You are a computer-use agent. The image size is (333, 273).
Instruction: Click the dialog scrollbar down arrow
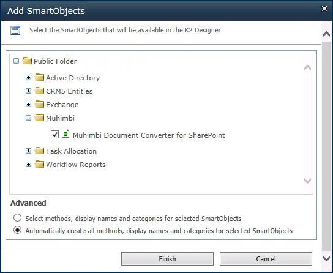326,258
